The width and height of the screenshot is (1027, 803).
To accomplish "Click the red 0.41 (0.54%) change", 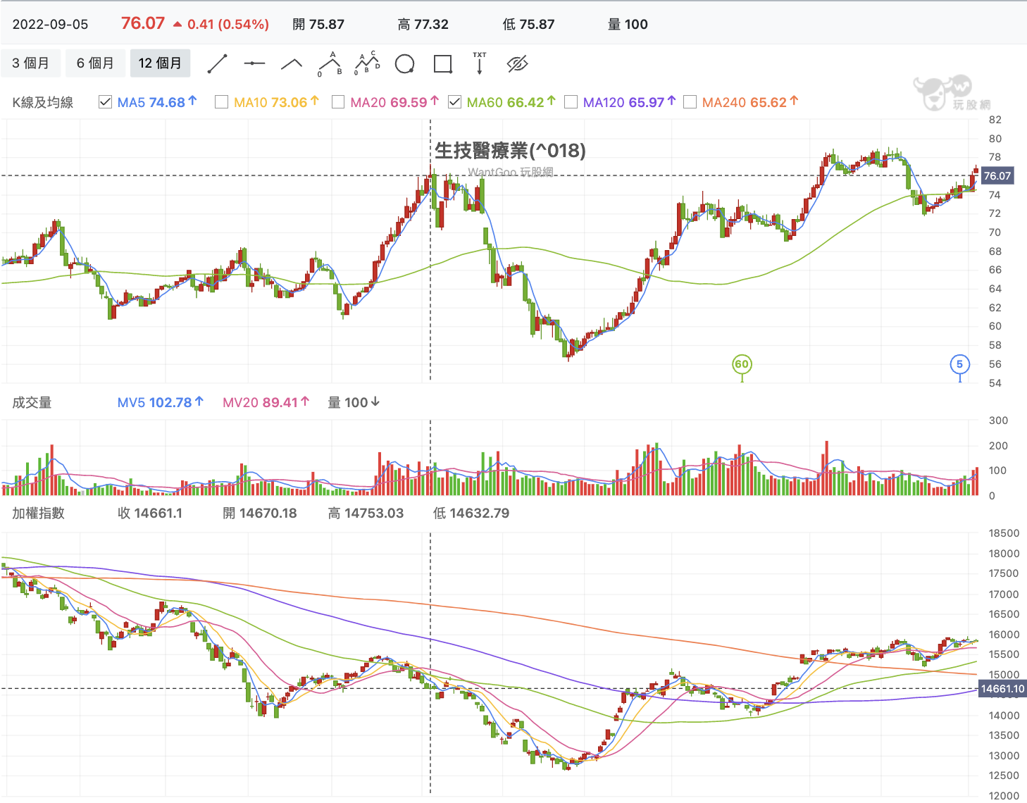I will tap(220, 24).
